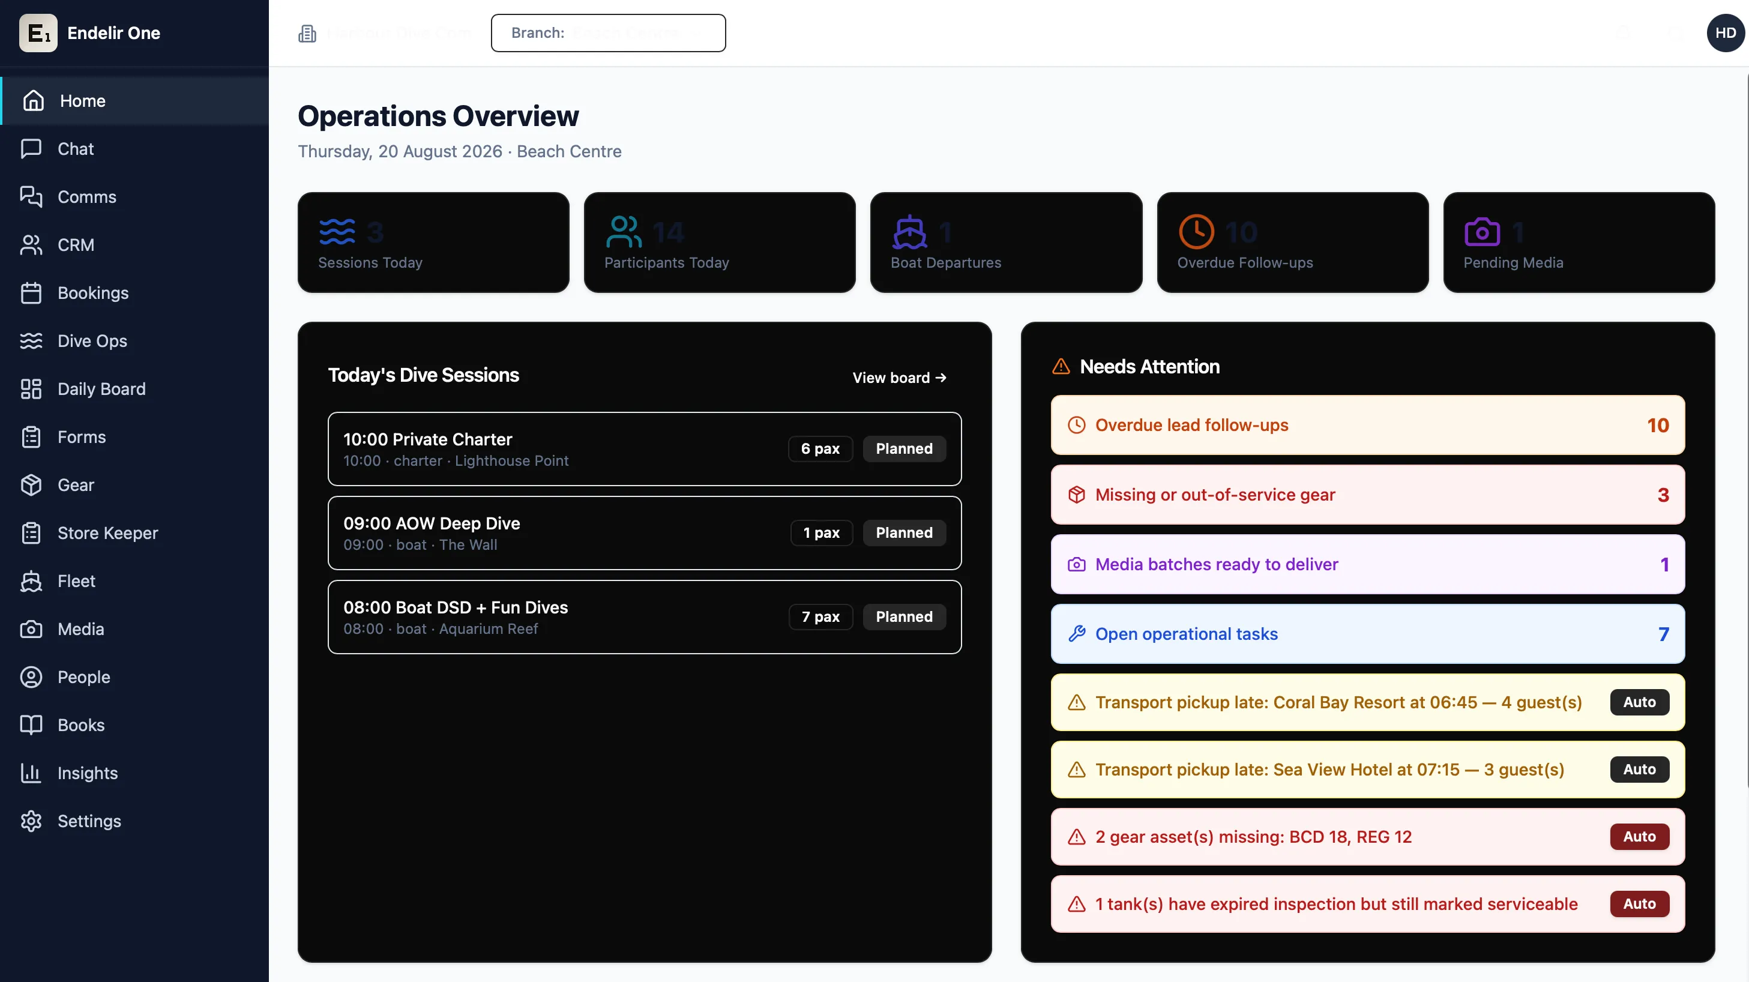Click the Home house icon in sidebar
This screenshot has width=1749, height=982.
(x=32, y=100)
